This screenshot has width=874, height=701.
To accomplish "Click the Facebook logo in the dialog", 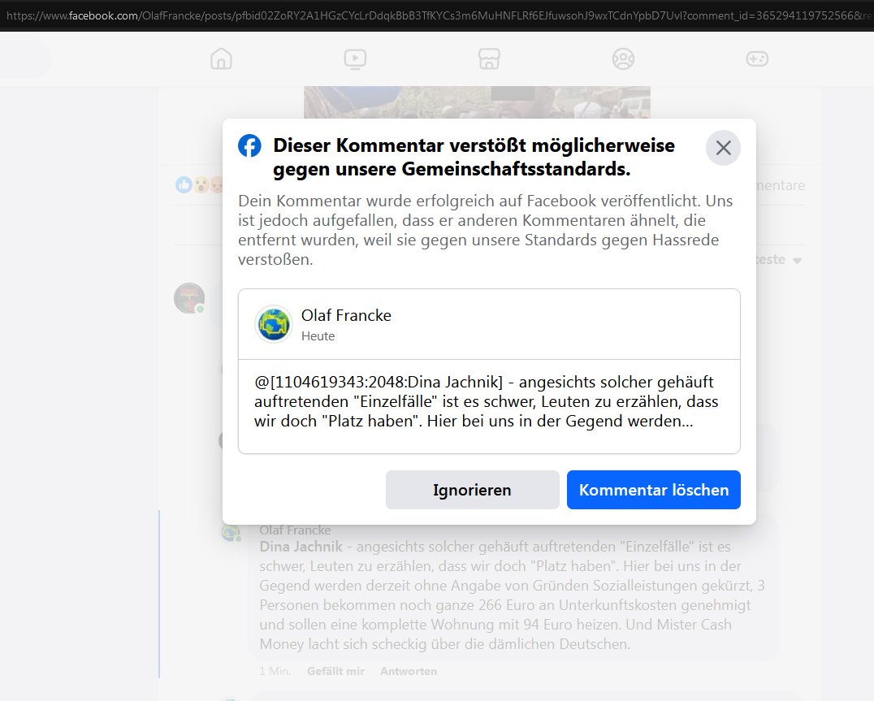I will tap(249, 146).
